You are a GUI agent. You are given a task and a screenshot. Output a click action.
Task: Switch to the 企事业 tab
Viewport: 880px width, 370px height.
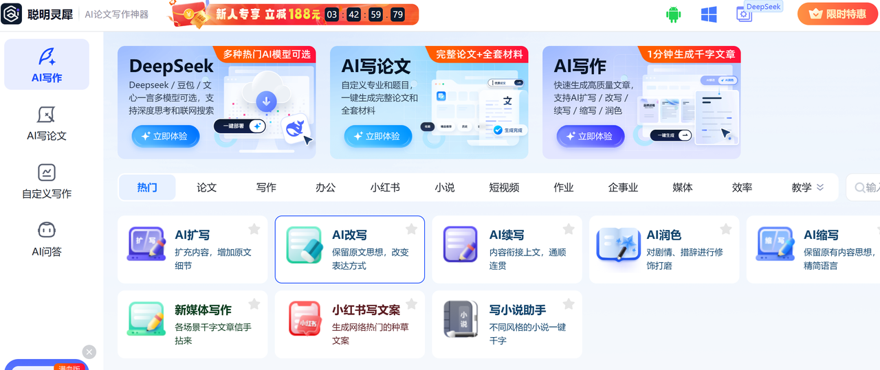pos(623,187)
